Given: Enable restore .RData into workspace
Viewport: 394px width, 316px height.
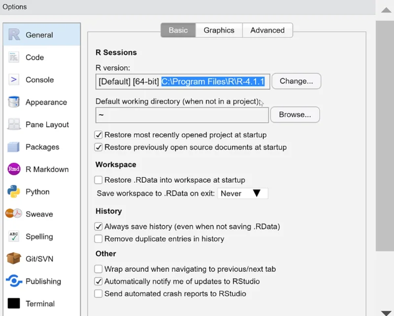Looking at the screenshot, I should (x=98, y=180).
